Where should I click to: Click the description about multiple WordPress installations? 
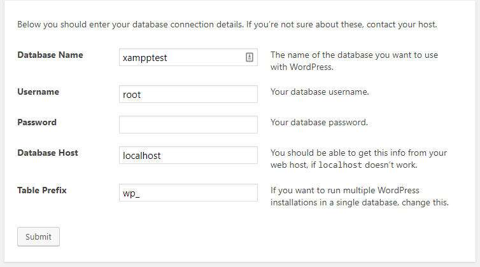(x=360, y=196)
